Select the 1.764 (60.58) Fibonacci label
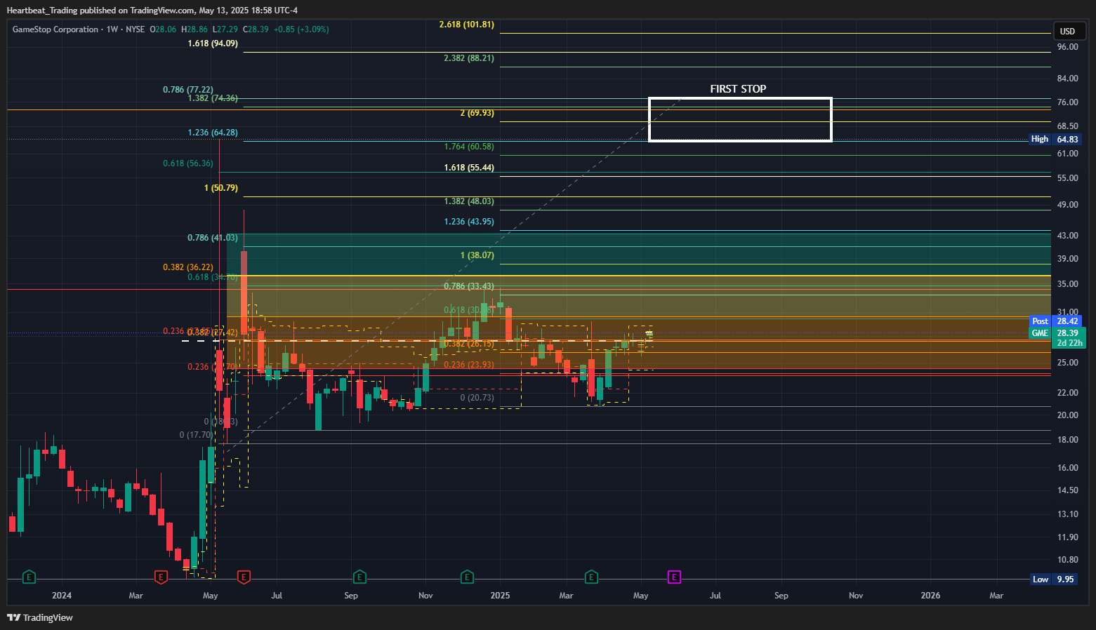This screenshot has width=1096, height=630. click(x=469, y=147)
